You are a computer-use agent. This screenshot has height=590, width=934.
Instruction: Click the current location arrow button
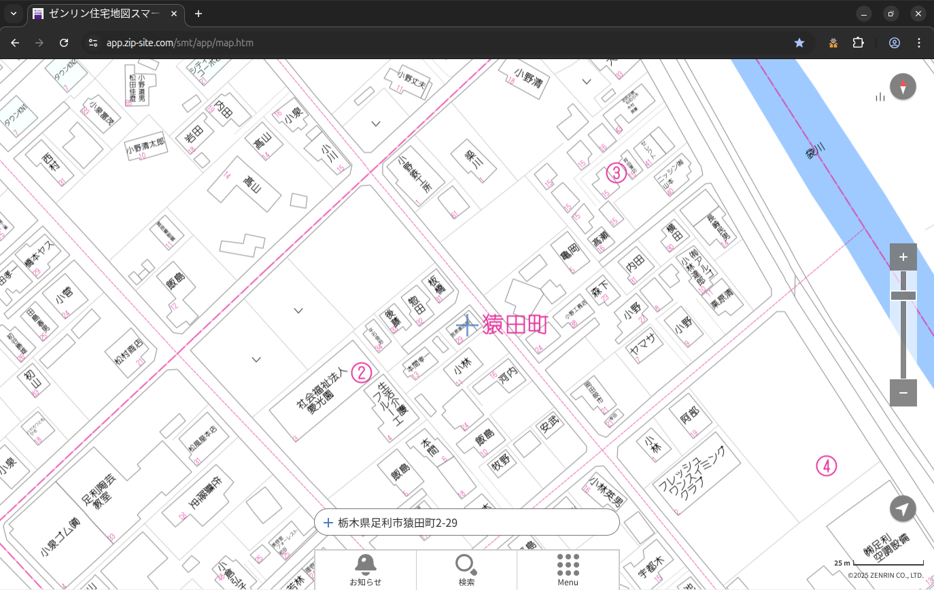[903, 509]
